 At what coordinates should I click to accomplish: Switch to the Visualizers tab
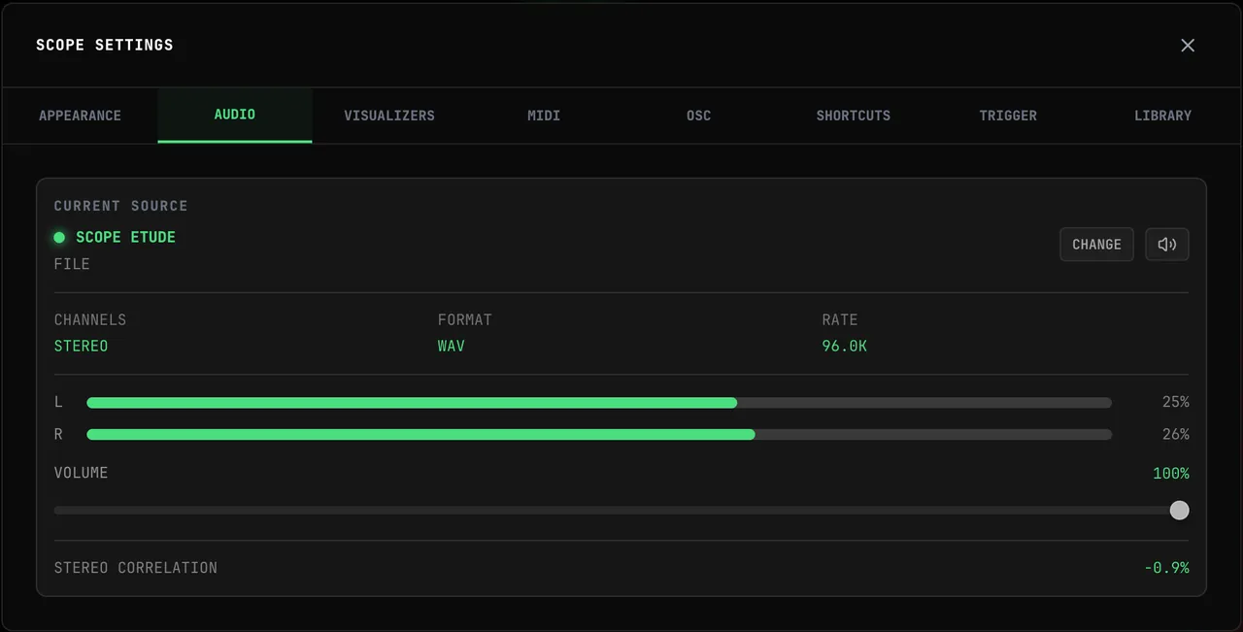click(x=389, y=116)
